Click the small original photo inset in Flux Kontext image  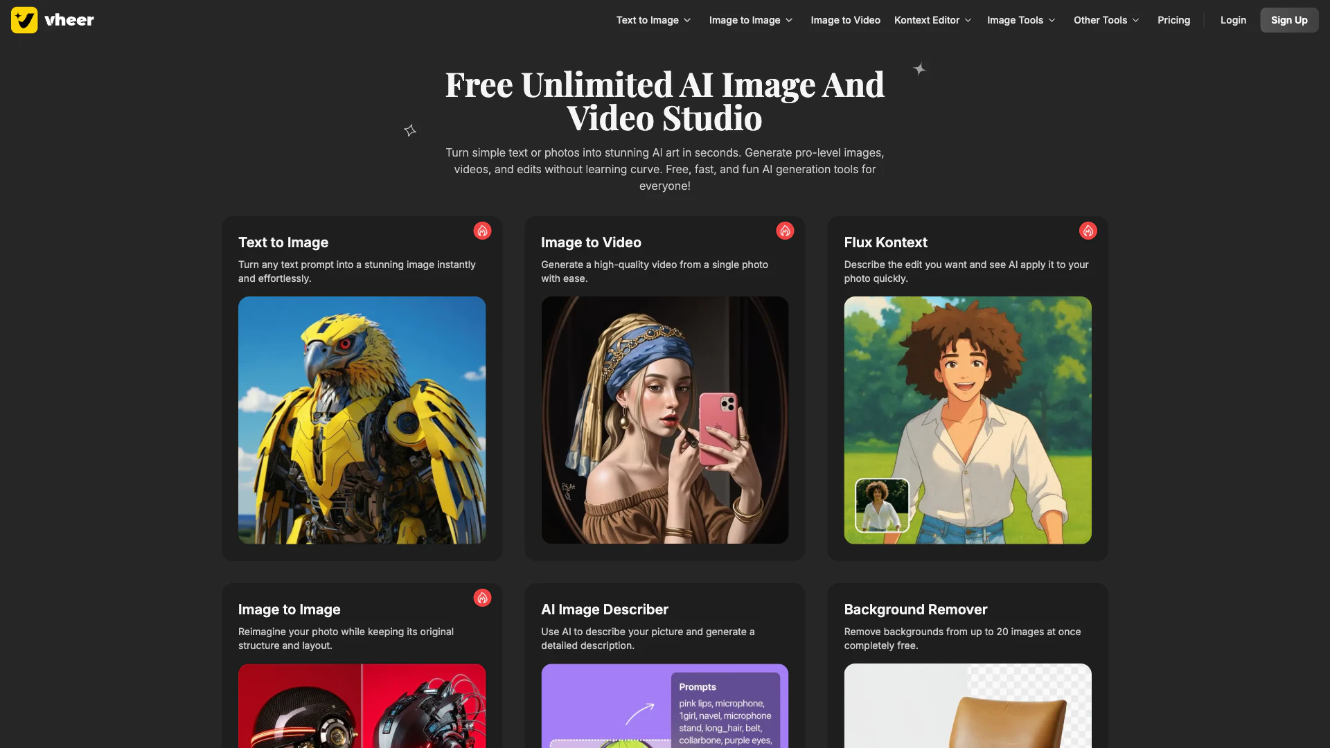(x=882, y=506)
